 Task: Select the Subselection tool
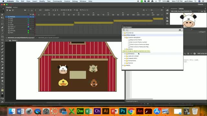pos(2,15)
